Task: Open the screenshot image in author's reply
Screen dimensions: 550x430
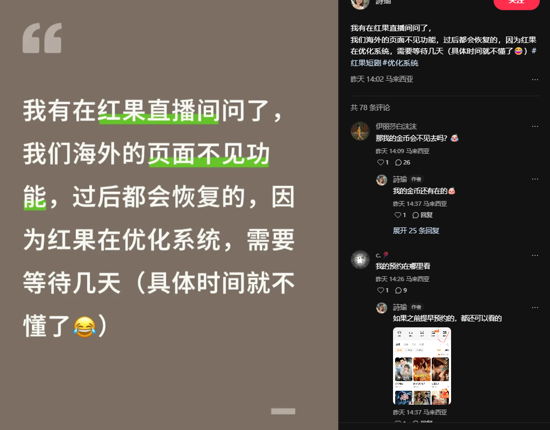Action: tap(422, 366)
